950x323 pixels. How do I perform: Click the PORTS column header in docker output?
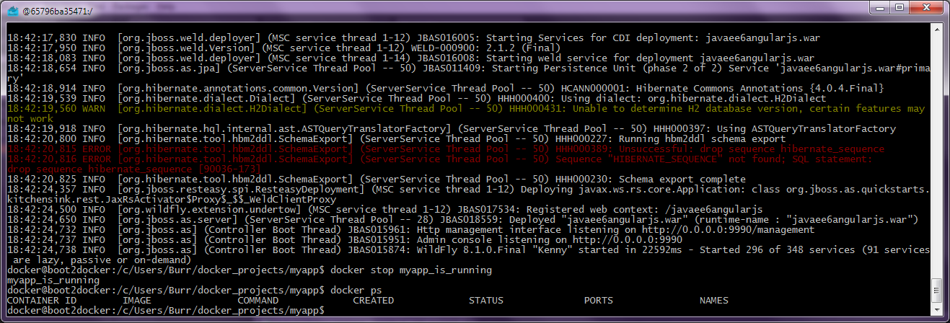click(599, 300)
